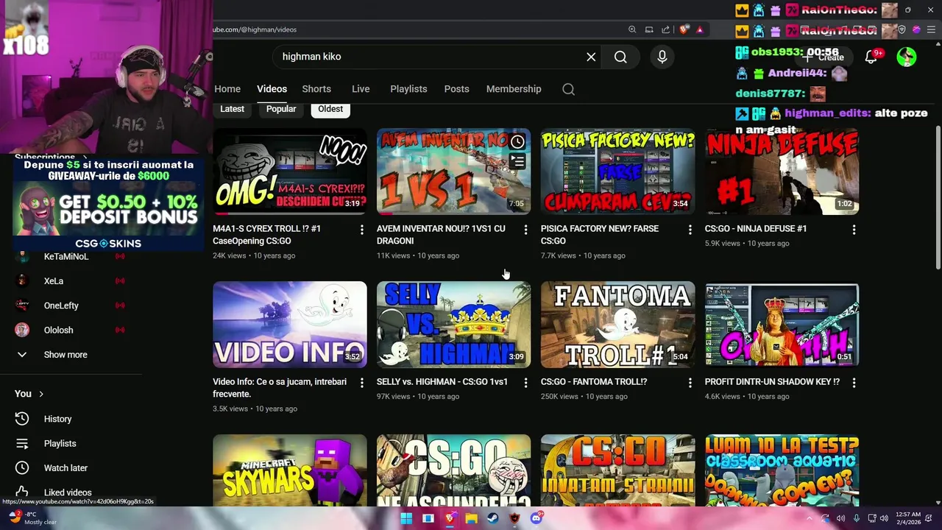Play M4A1-S CYREX troll thumbnail
Image resolution: width=942 pixels, height=530 pixels.
tap(290, 172)
